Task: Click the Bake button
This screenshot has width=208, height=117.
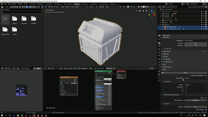Action: coord(184,73)
